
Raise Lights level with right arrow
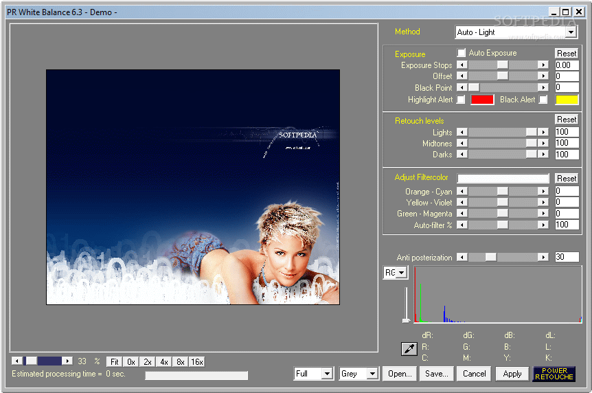click(543, 132)
